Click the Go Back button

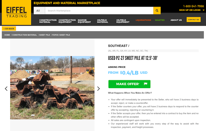(x=9, y=29)
